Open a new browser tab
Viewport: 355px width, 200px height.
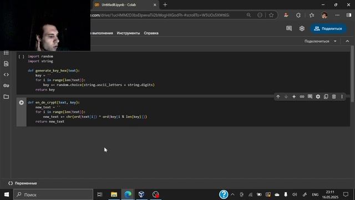165,5
